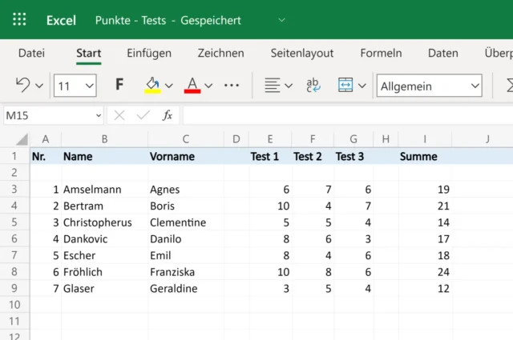Viewport: 513px width, 340px height.
Task: Expand the fill color dropdown arrow
Action: (169, 86)
